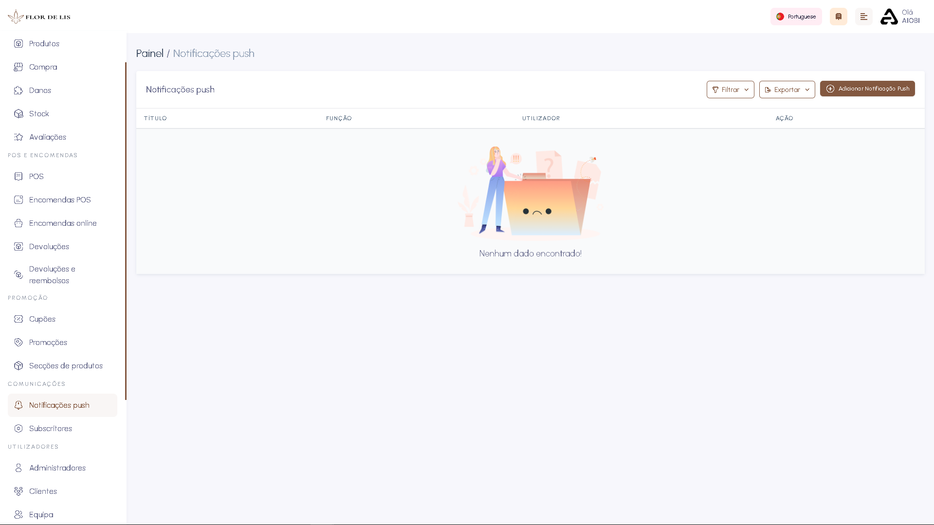This screenshot has height=525, width=934.
Task: Switch language by clicking Portuguese toggle
Action: coord(796,17)
